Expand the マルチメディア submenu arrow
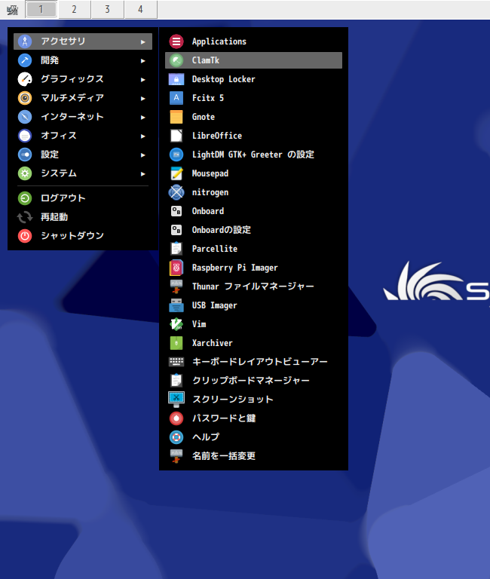Screen dimensions: 490x579 pos(143,99)
